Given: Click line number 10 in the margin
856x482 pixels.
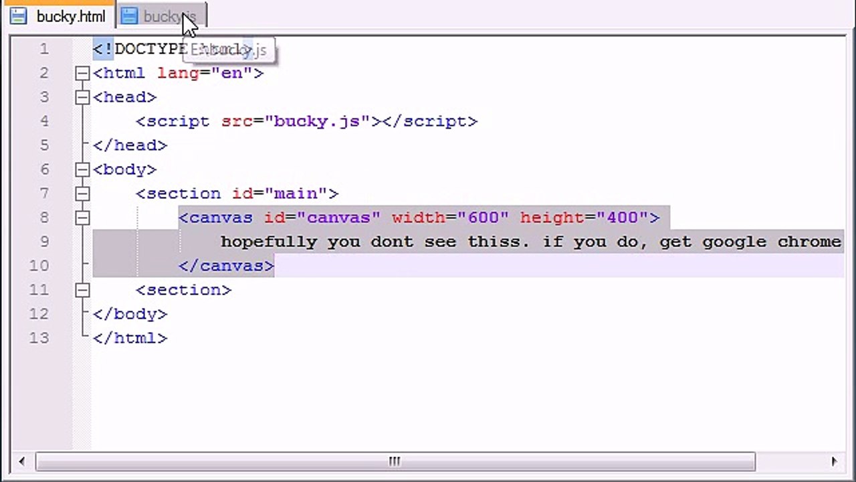Looking at the screenshot, I should click(x=39, y=266).
